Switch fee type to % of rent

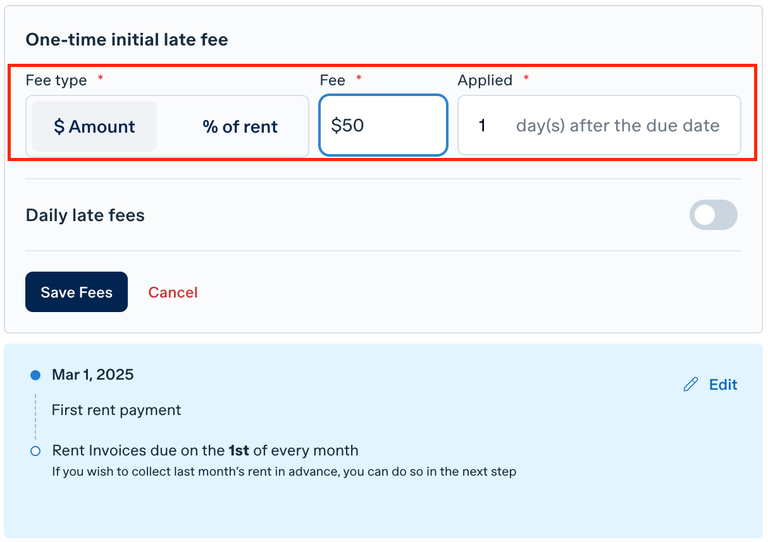pyautogui.click(x=240, y=126)
